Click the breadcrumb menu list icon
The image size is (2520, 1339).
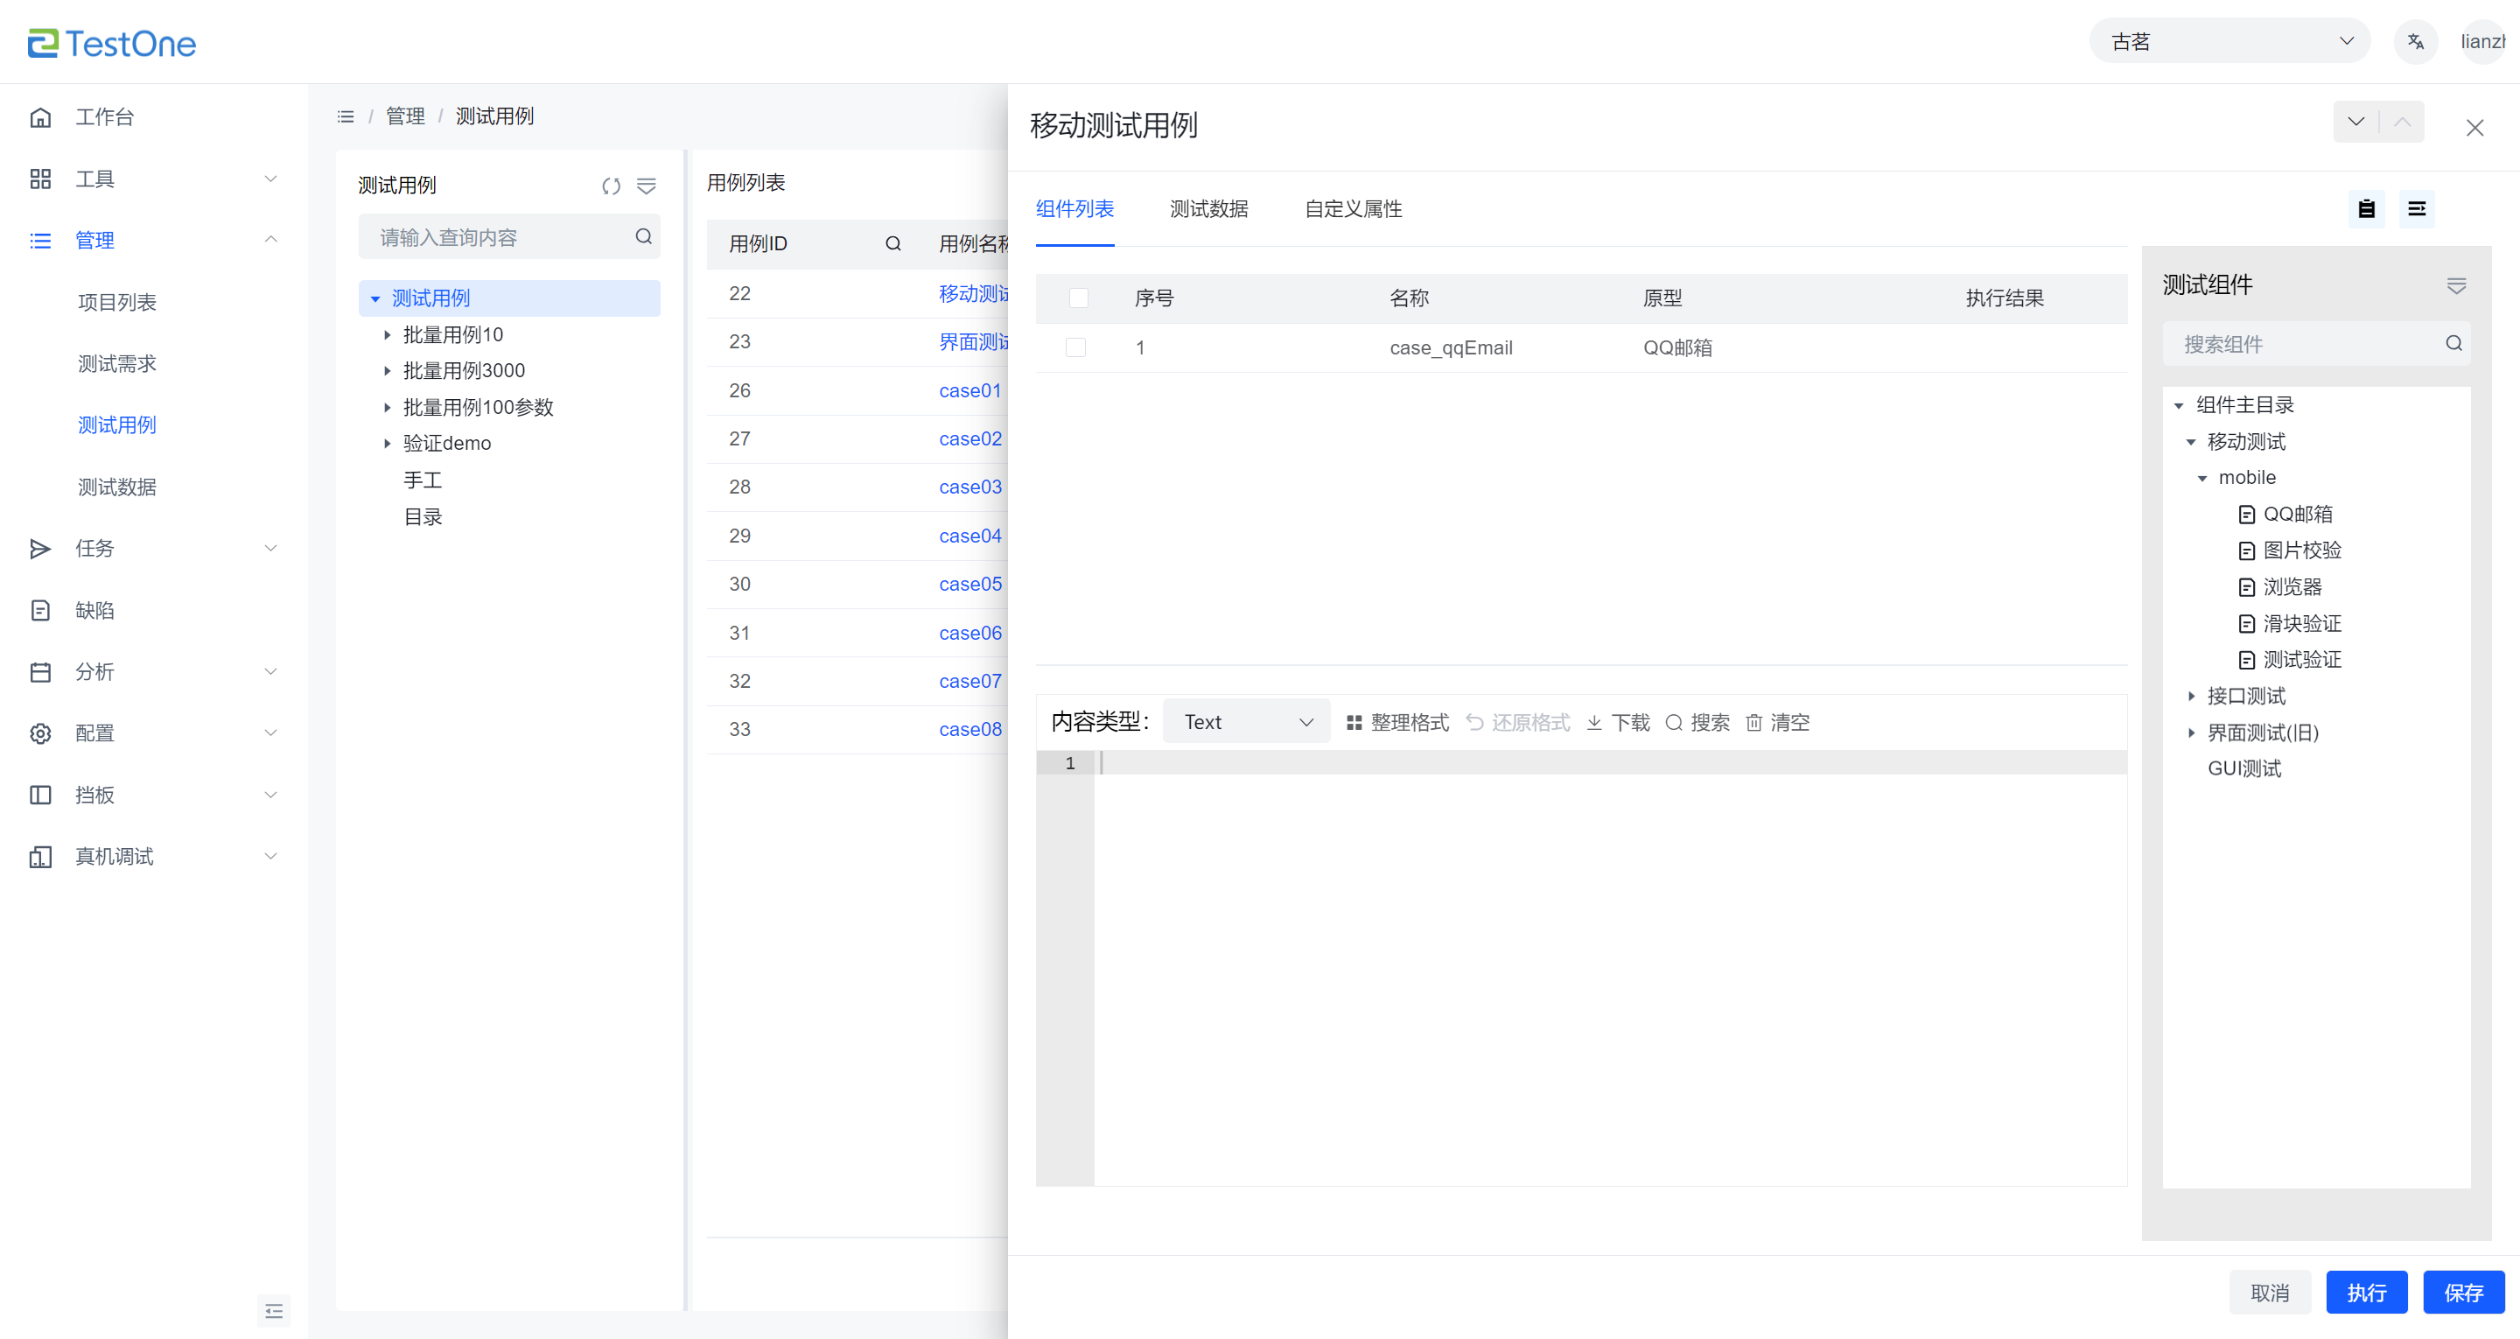[x=346, y=116]
